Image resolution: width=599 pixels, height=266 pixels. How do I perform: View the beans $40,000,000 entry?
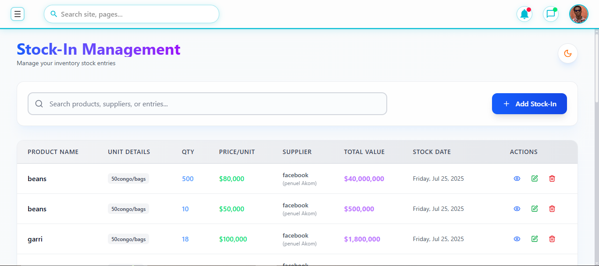pyautogui.click(x=517, y=178)
